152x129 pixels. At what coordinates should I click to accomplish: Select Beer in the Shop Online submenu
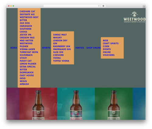pos(105,41)
